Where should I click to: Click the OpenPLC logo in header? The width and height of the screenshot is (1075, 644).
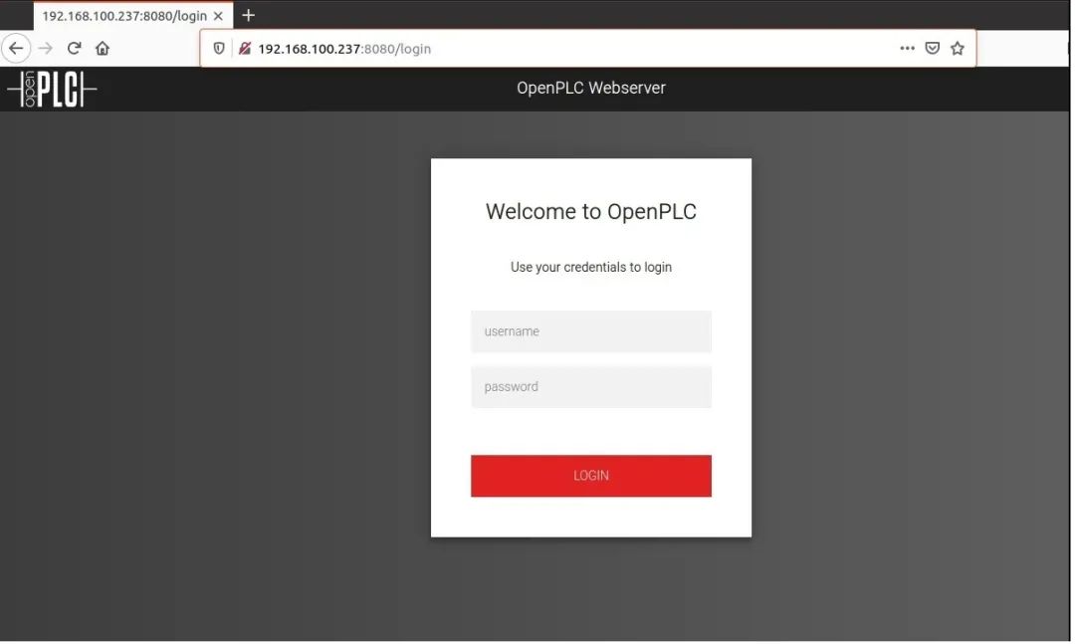(52, 90)
